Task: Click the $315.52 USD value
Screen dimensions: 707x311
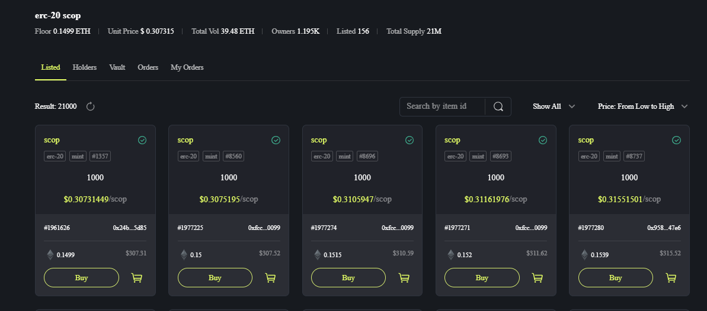Action: pos(670,254)
